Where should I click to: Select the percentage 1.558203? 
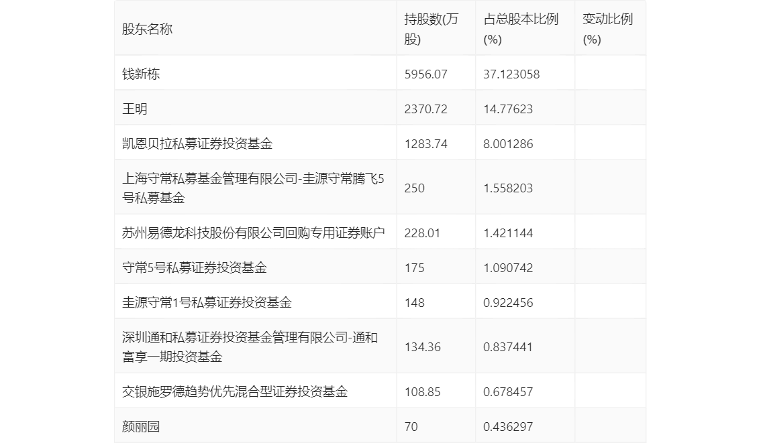click(507, 188)
